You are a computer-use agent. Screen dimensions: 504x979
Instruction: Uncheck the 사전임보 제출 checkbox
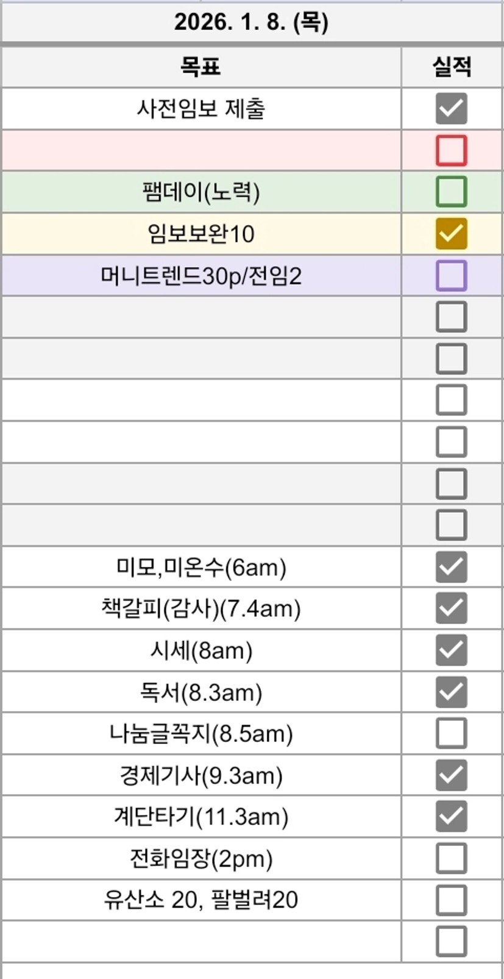[x=451, y=109]
